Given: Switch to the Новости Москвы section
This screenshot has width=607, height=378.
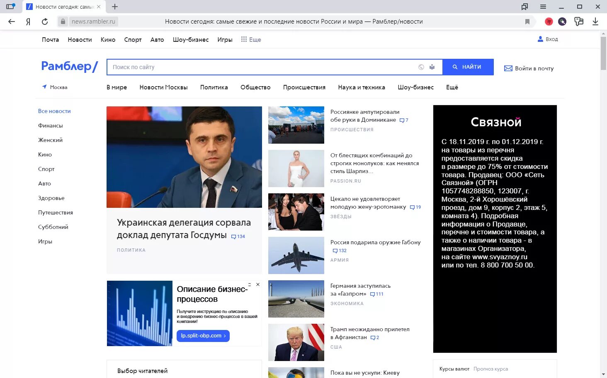Looking at the screenshot, I should tap(163, 87).
